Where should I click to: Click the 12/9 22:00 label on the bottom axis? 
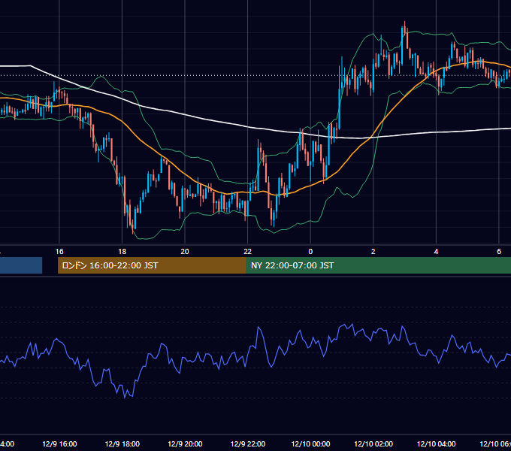pyautogui.click(x=248, y=443)
